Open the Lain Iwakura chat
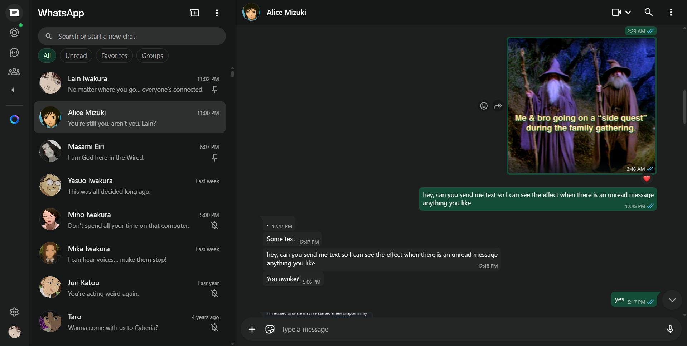 pyautogui.click(x=130, y=83)
